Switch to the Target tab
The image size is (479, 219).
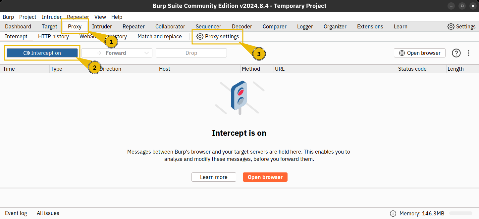pyautogui.click(x=49, y=26)
